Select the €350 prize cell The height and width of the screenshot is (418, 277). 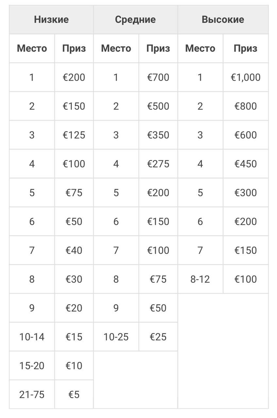click(x=158, y=135)
